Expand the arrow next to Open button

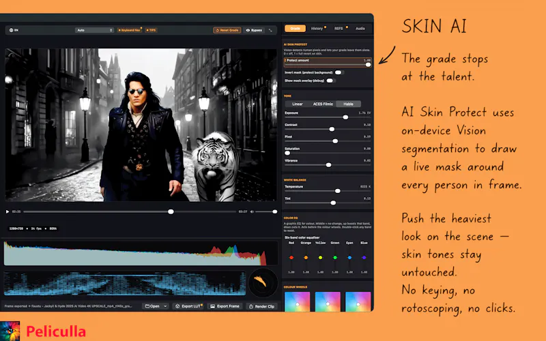pyautogui.click(x=165, y=306)
